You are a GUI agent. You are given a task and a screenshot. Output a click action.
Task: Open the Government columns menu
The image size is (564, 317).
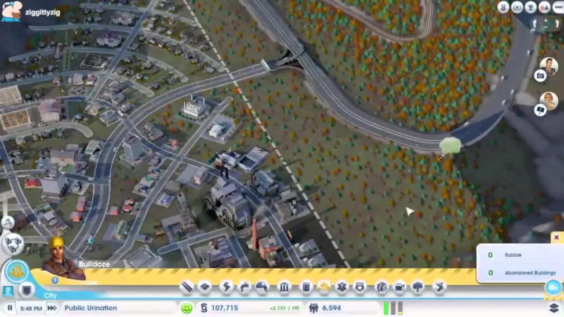click(x=284, y=287)
